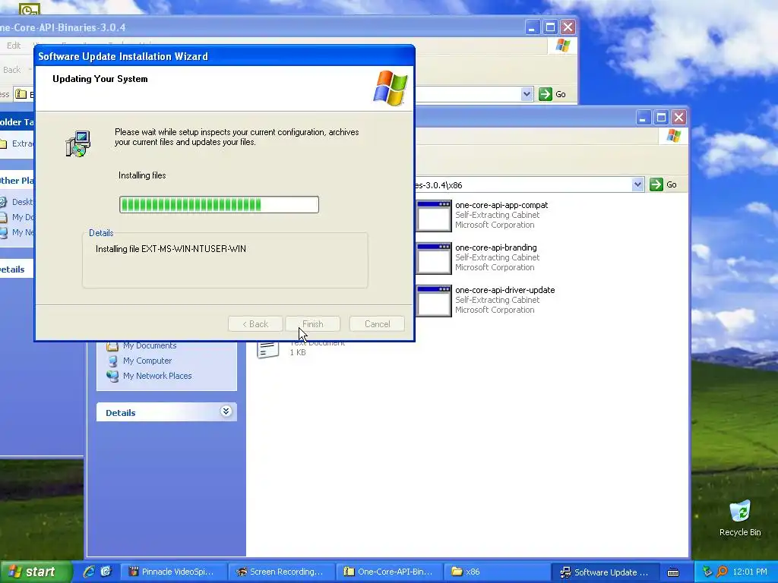778x583 pixels.
Task: Open the Start menu
Action: pyautogui.click(x=35, y=572)
